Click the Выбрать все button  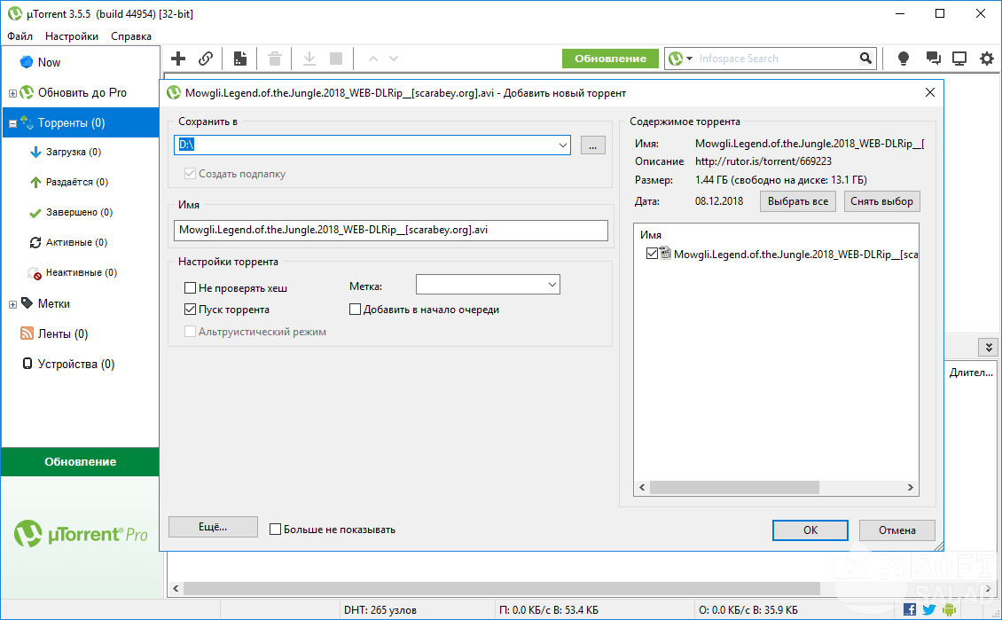tap(797, 201)
